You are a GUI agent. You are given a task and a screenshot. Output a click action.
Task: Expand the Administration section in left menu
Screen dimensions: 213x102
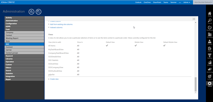click(x=24, y=21)
